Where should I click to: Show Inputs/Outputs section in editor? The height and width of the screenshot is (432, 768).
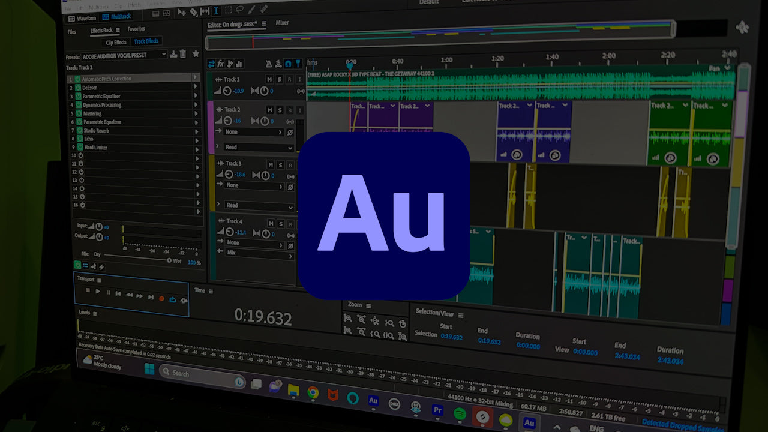[211, 64]
